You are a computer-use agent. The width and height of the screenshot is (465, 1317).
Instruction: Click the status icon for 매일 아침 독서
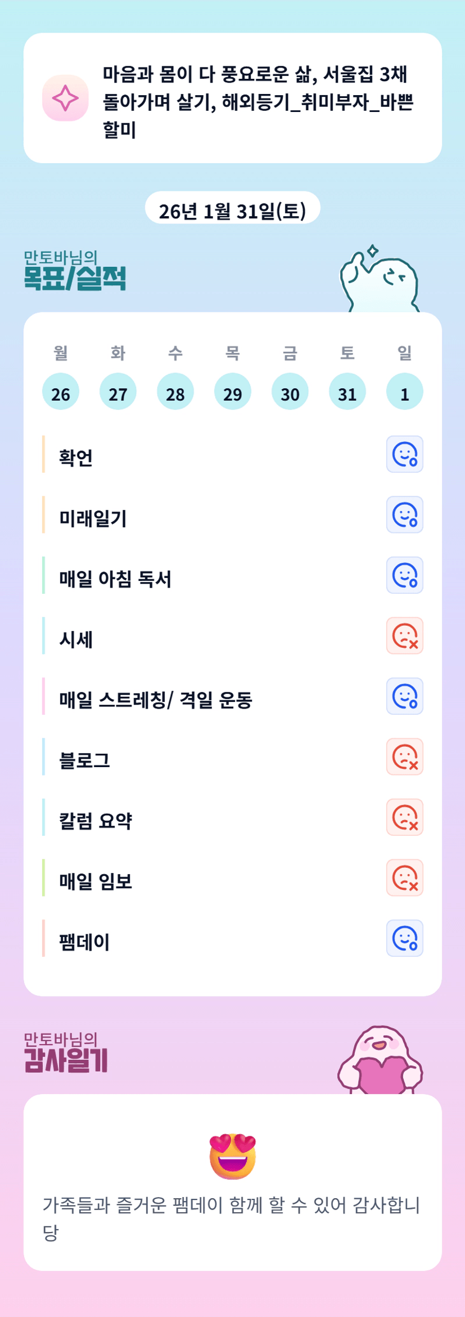pos(404,575)
